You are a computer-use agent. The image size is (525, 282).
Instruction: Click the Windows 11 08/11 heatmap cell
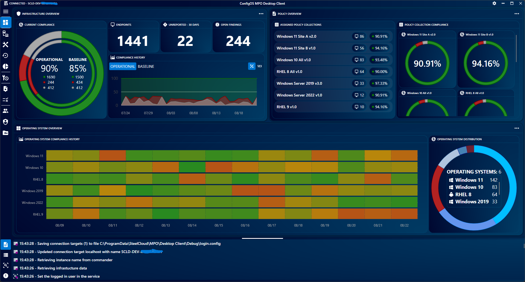point(113,155)
